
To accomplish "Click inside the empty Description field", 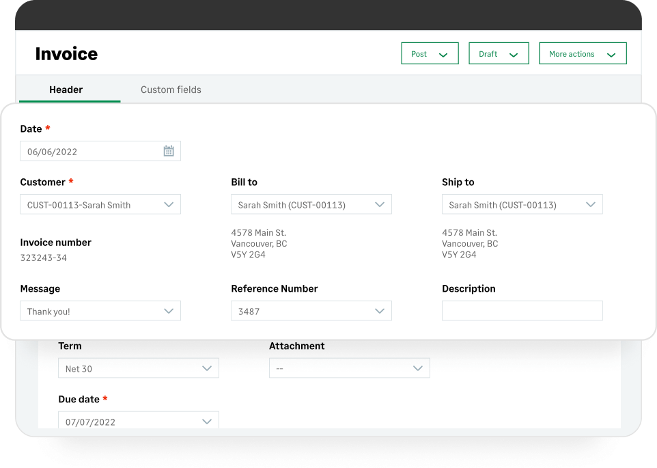I will tap(522, 310).
